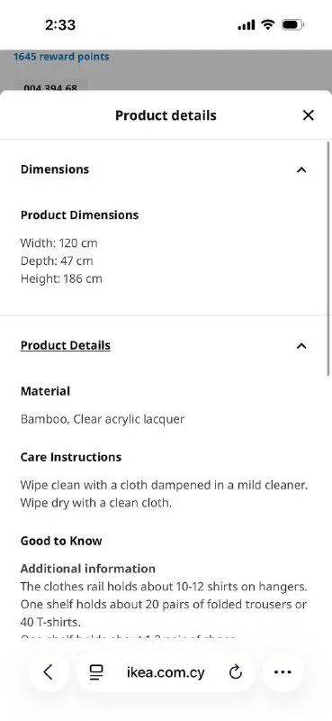The height and width of the screenshot is (721, 332).
Task: Click the sheet's vertical scrollbar
Action: point(328,259)
